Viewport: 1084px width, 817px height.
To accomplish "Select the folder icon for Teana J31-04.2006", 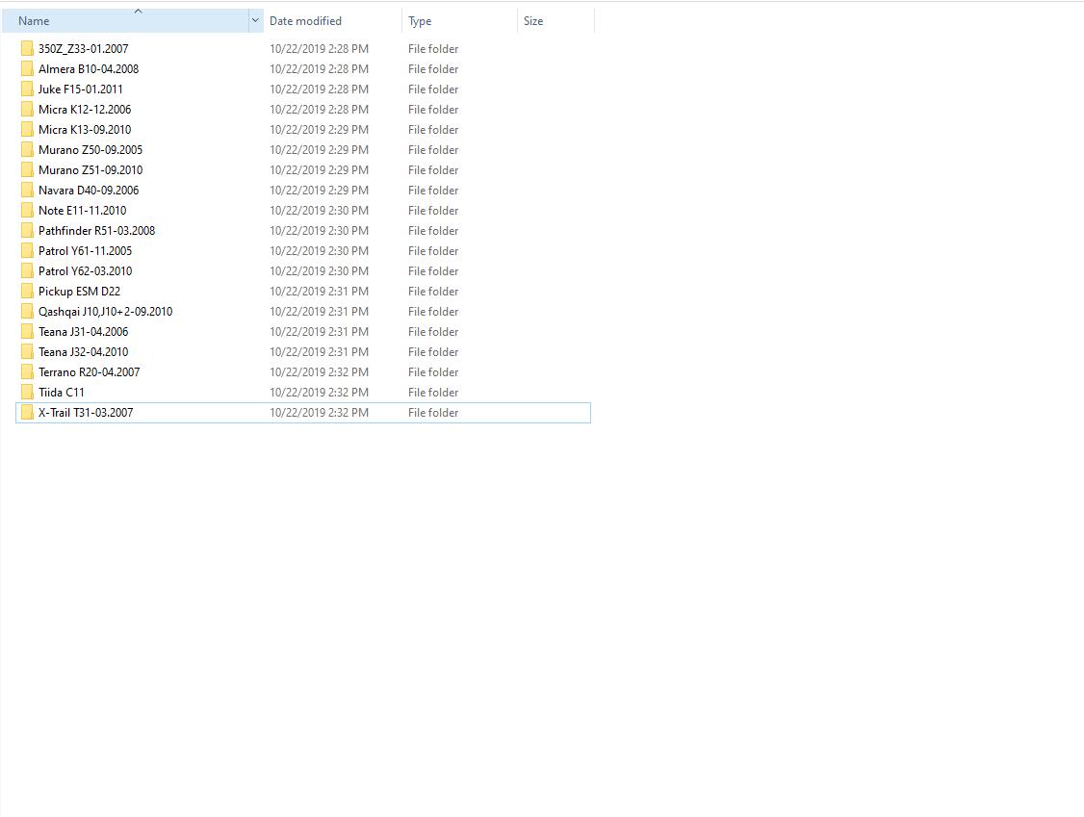I will pos(27,331).
